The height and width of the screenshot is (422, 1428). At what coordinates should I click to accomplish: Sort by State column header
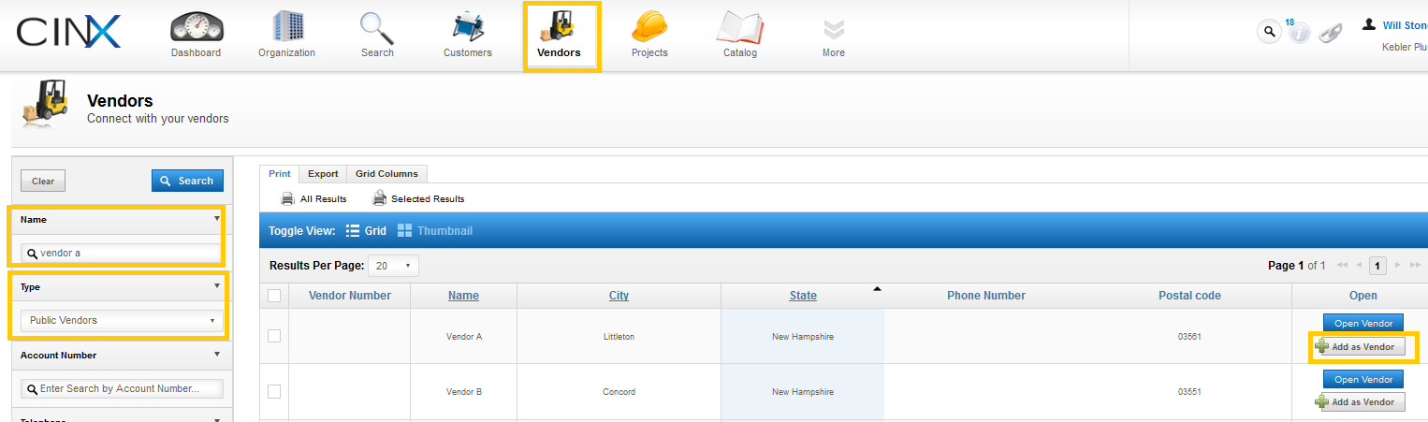point(803,296)
